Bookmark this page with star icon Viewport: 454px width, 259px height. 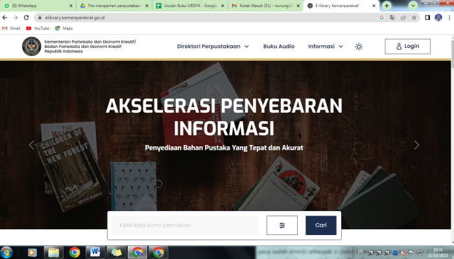tap(413, 17)
